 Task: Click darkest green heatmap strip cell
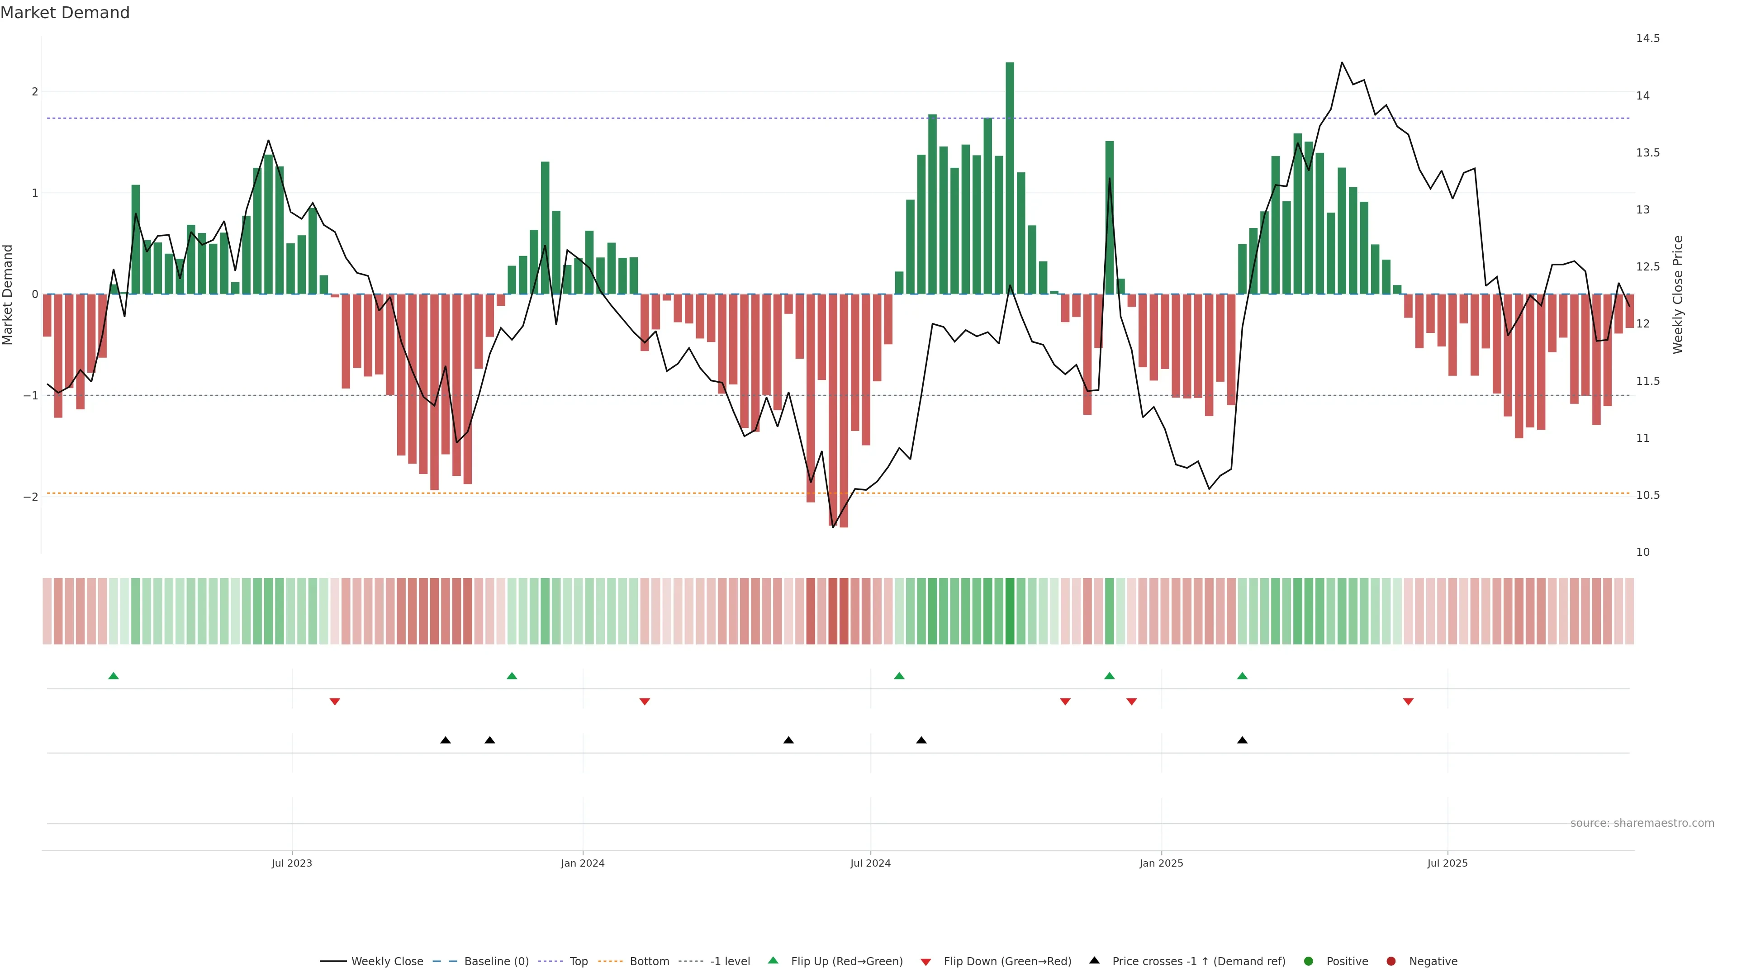[1010, 611]
